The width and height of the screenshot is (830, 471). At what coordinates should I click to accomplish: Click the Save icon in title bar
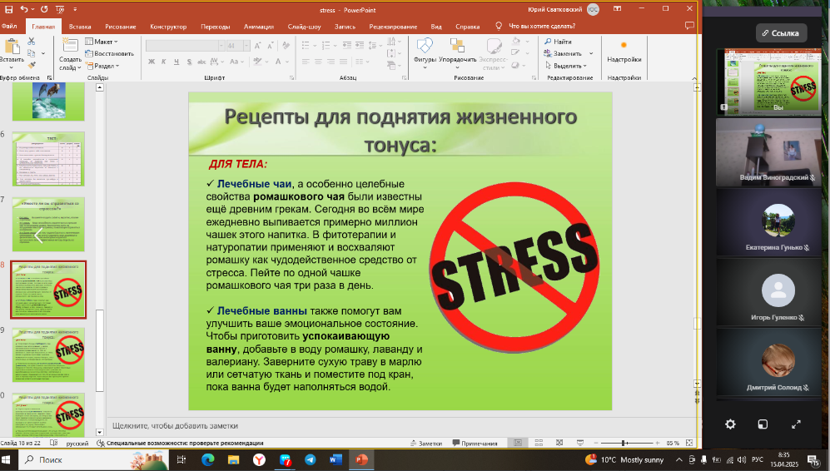[8, 9]
